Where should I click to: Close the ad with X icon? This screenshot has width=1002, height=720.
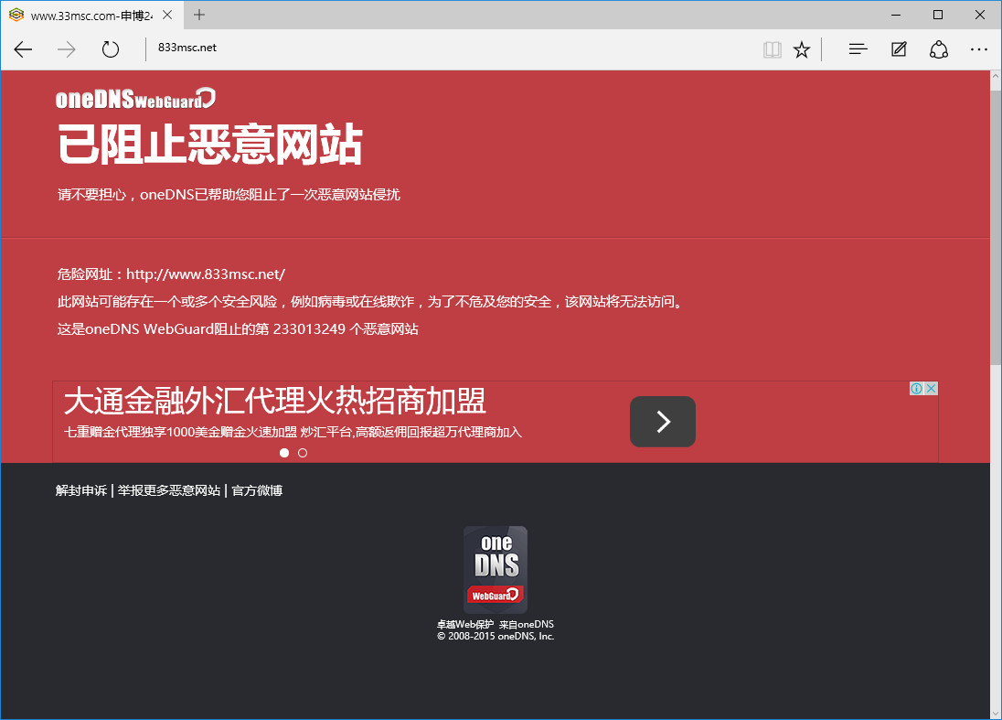pyautogui.click(x=932, y=388)
